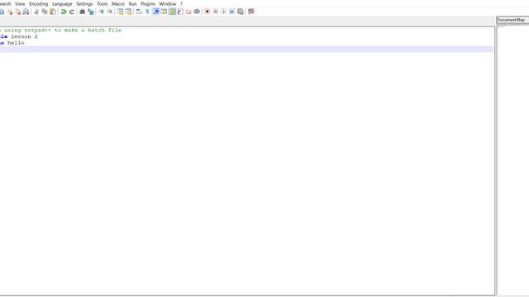Image resolution: width=529 pixels, height=297 pixels.
Task: Click the Paste clipboard icon
Action: coord(53,12)
